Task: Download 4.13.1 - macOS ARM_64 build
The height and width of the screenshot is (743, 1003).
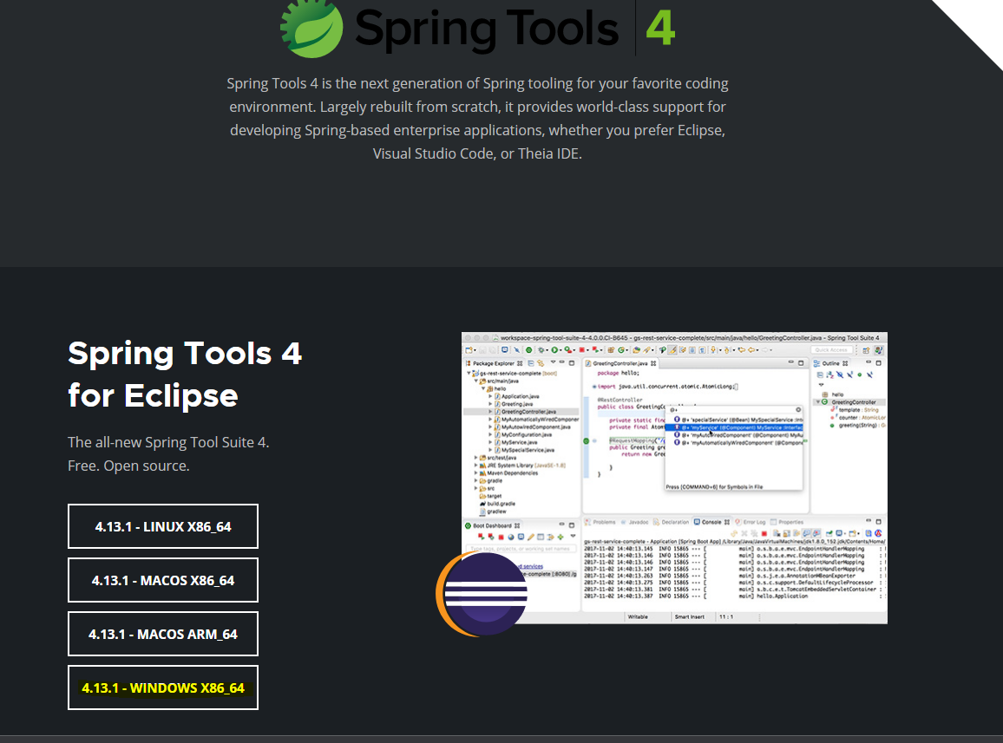Action: pos(163,634)
